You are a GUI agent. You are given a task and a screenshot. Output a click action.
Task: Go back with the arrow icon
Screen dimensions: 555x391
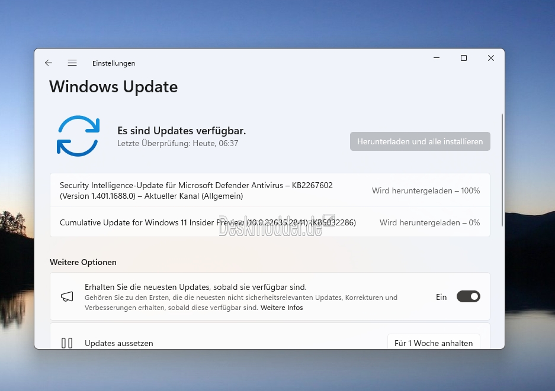pyautogui.click(x=49, y=63)
